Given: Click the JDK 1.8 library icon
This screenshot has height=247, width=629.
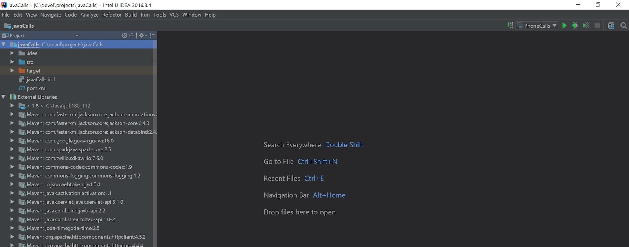Looking at the screenshot, I should (22, 106).
